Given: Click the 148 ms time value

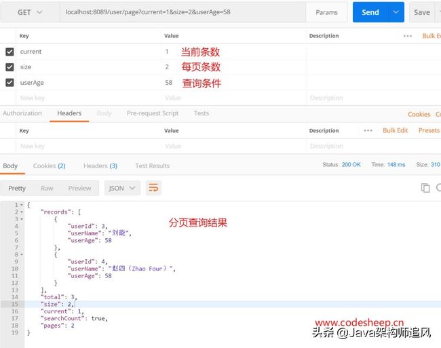Looking at the screenshot, I should [396, 165].
